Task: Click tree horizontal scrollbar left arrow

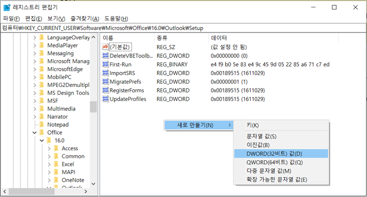Action: coord(5,191)
